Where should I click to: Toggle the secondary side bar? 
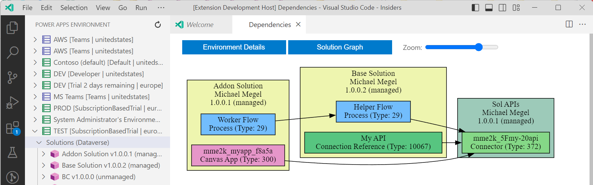pos(502,8)
